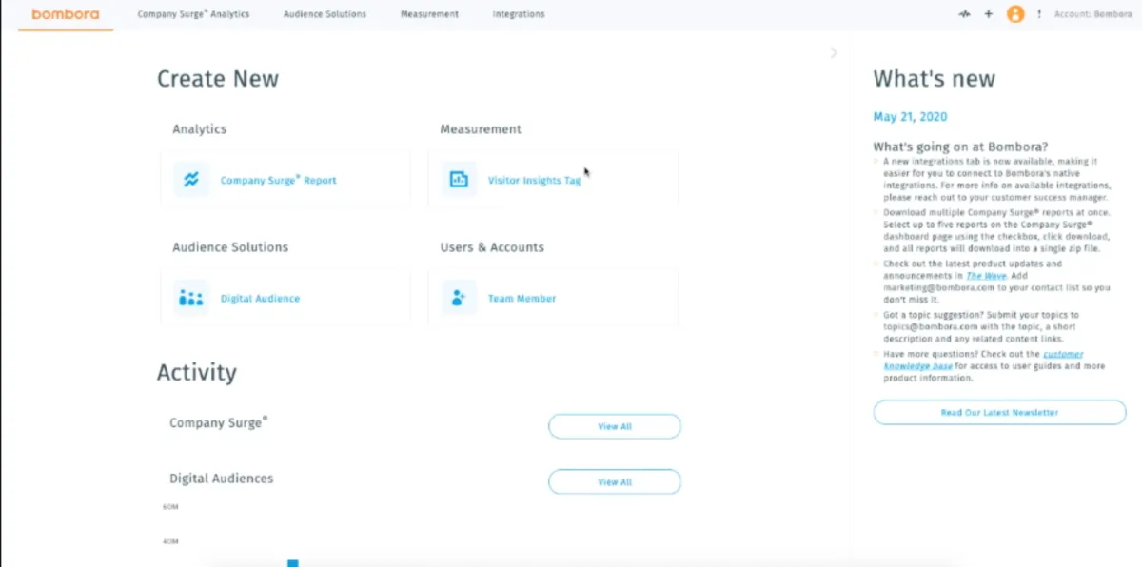Click the Bombora logo
The width and height of the screenshot is (1142, 567).
(x=65, y=14)
